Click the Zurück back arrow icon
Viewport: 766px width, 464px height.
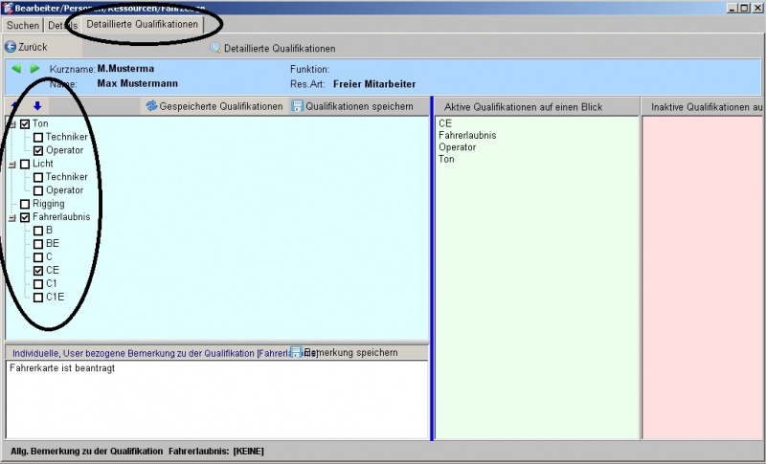pos(11,47)
